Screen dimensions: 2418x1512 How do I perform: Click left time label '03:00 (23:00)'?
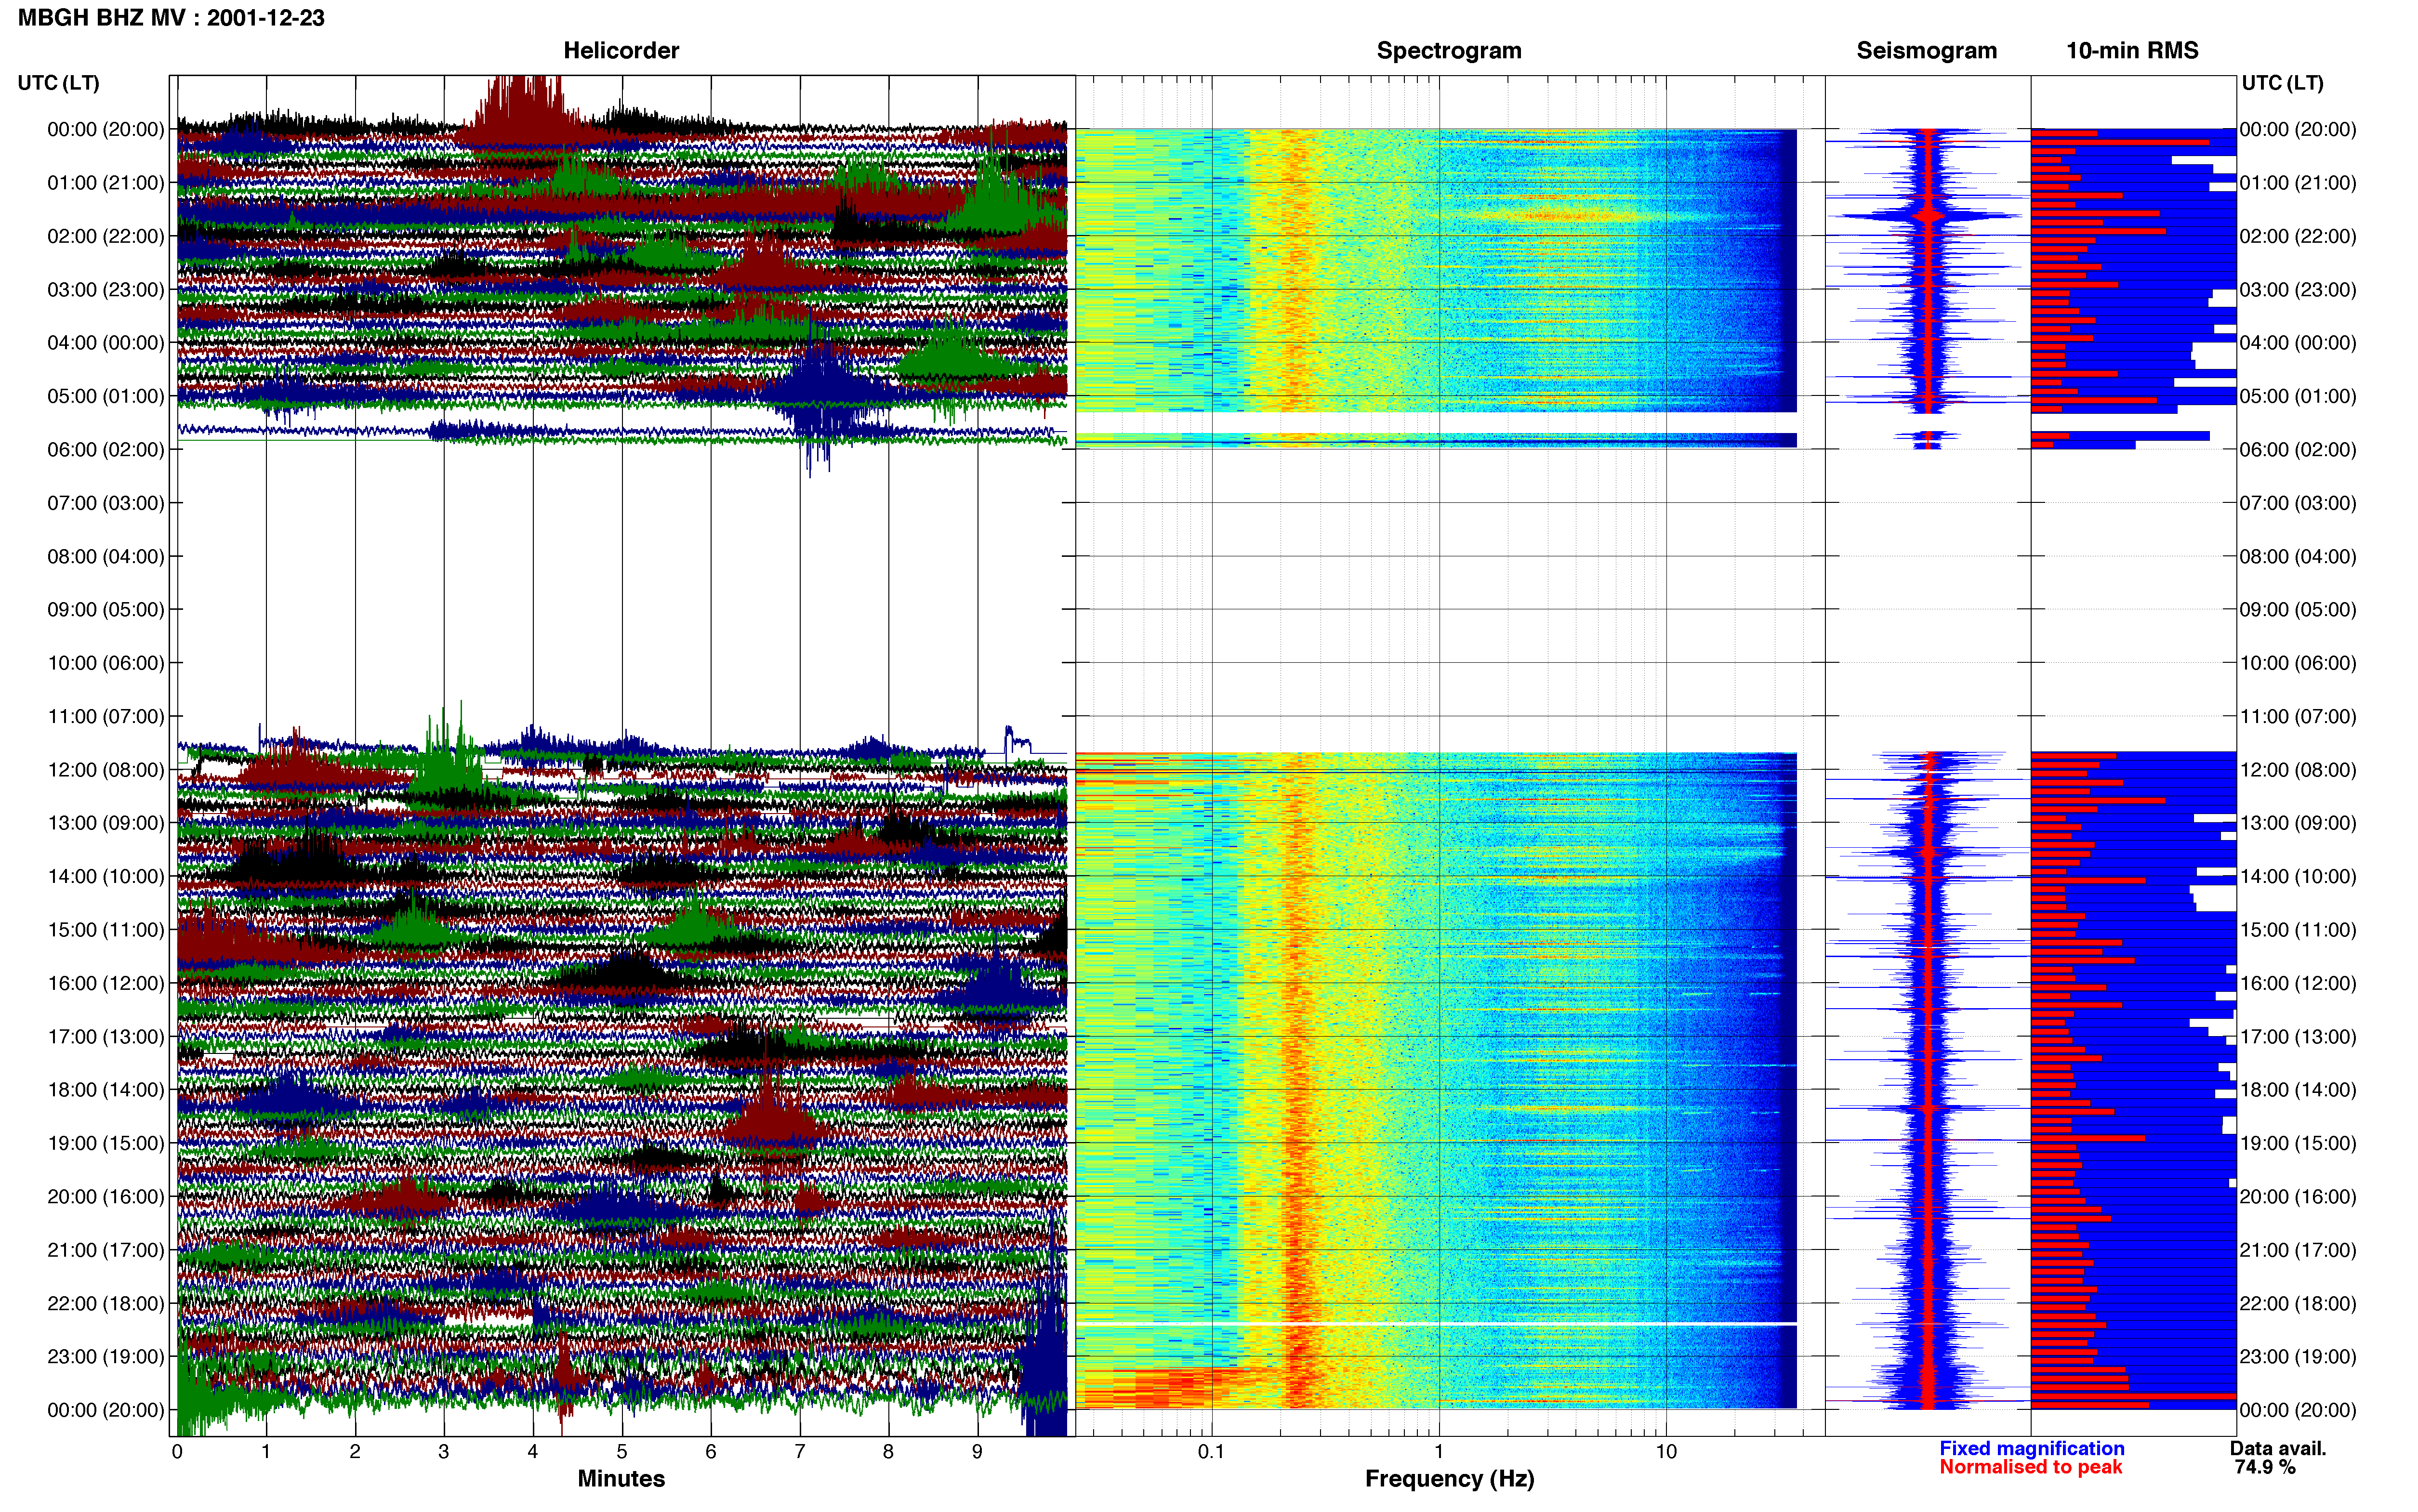click(x=106, y=289)
